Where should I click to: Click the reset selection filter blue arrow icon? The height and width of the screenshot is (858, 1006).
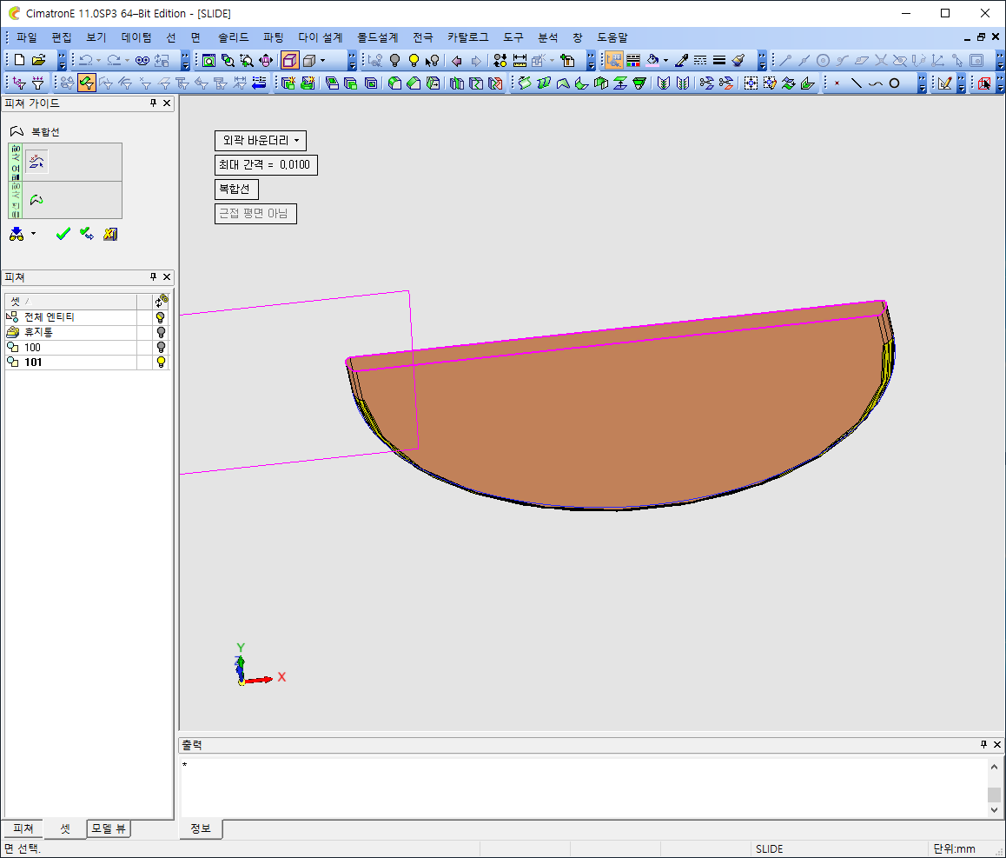tap(259, 83)
